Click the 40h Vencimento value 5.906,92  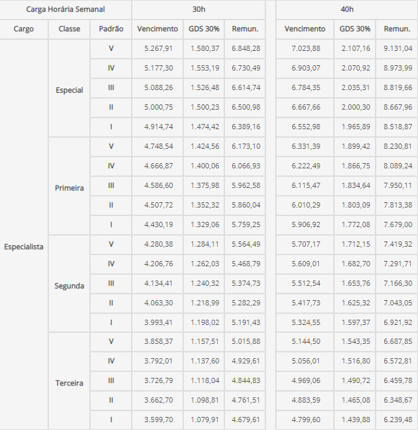click(x=306, y=224)
